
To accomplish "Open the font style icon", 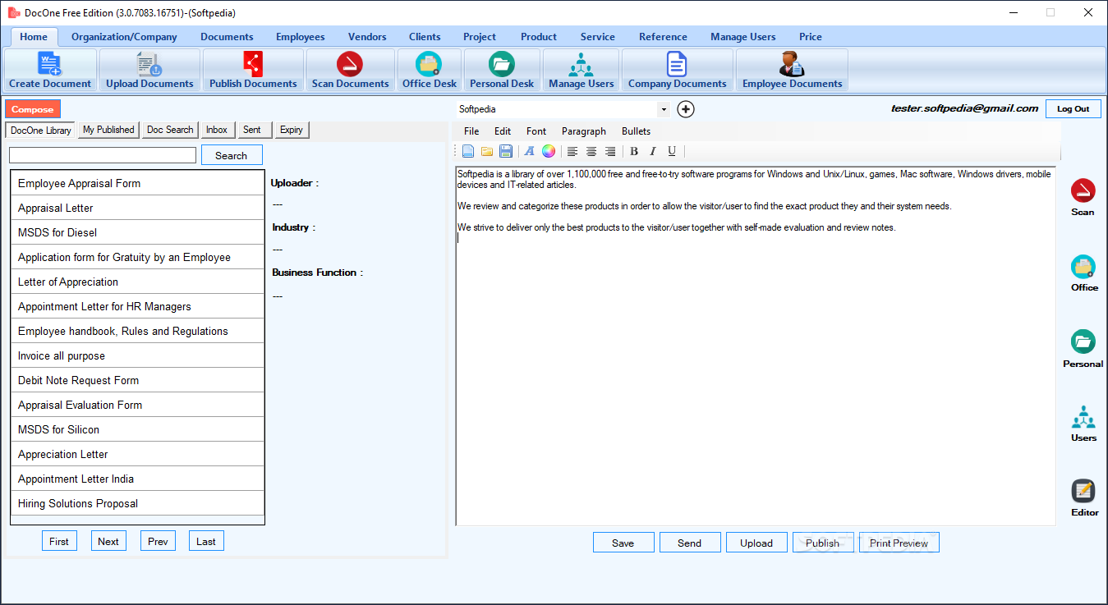I will pyautogui.click(x=530, y=151).
